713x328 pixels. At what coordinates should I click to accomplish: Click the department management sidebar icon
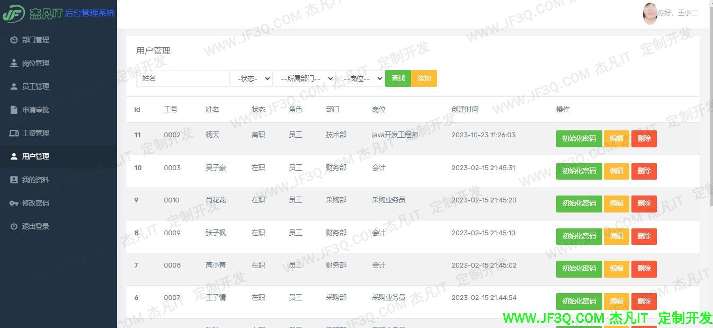coord(14,40)
